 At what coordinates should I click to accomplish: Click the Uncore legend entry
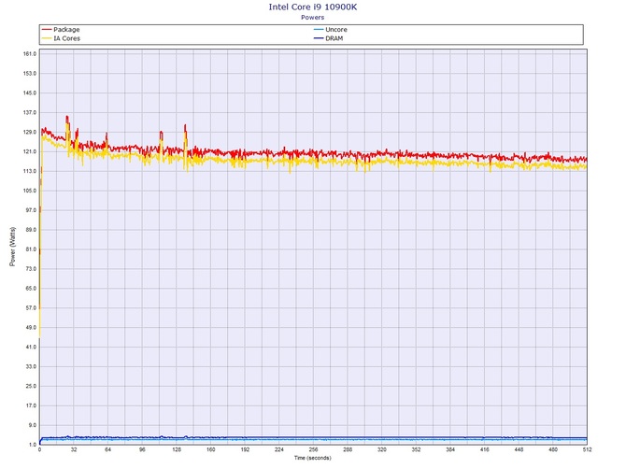tap(331, 30)
